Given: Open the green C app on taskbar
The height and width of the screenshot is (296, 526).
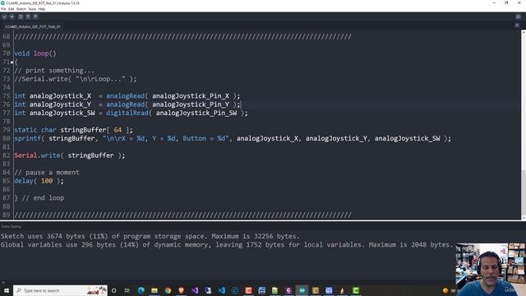Looking at the screenshot, I should click(x=356, y=290).
